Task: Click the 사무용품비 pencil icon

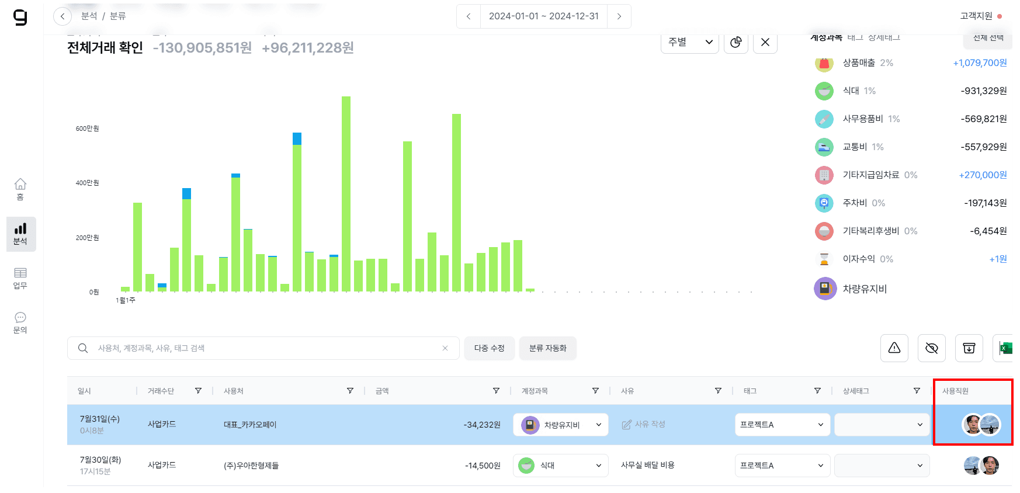Action: tap(824, 119)
